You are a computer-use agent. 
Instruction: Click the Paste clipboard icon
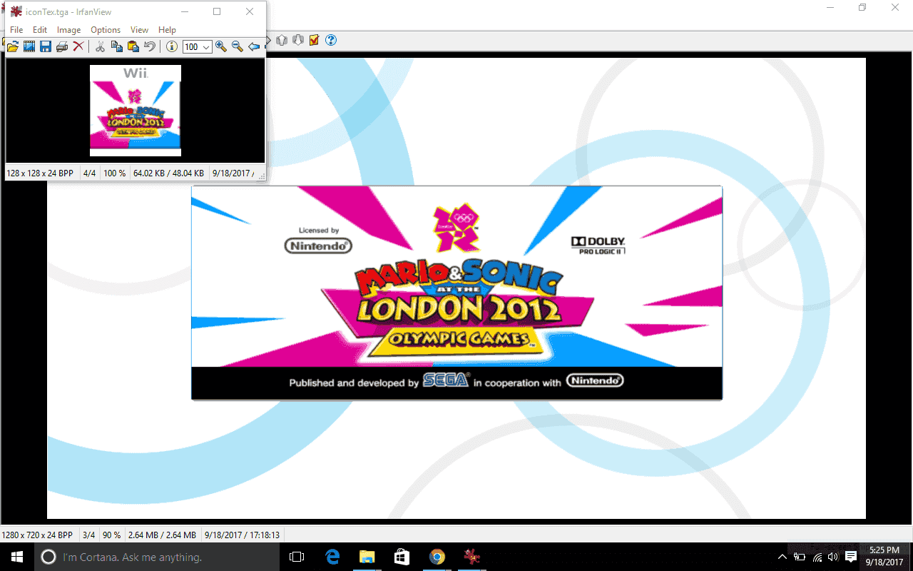click(133, 46)
